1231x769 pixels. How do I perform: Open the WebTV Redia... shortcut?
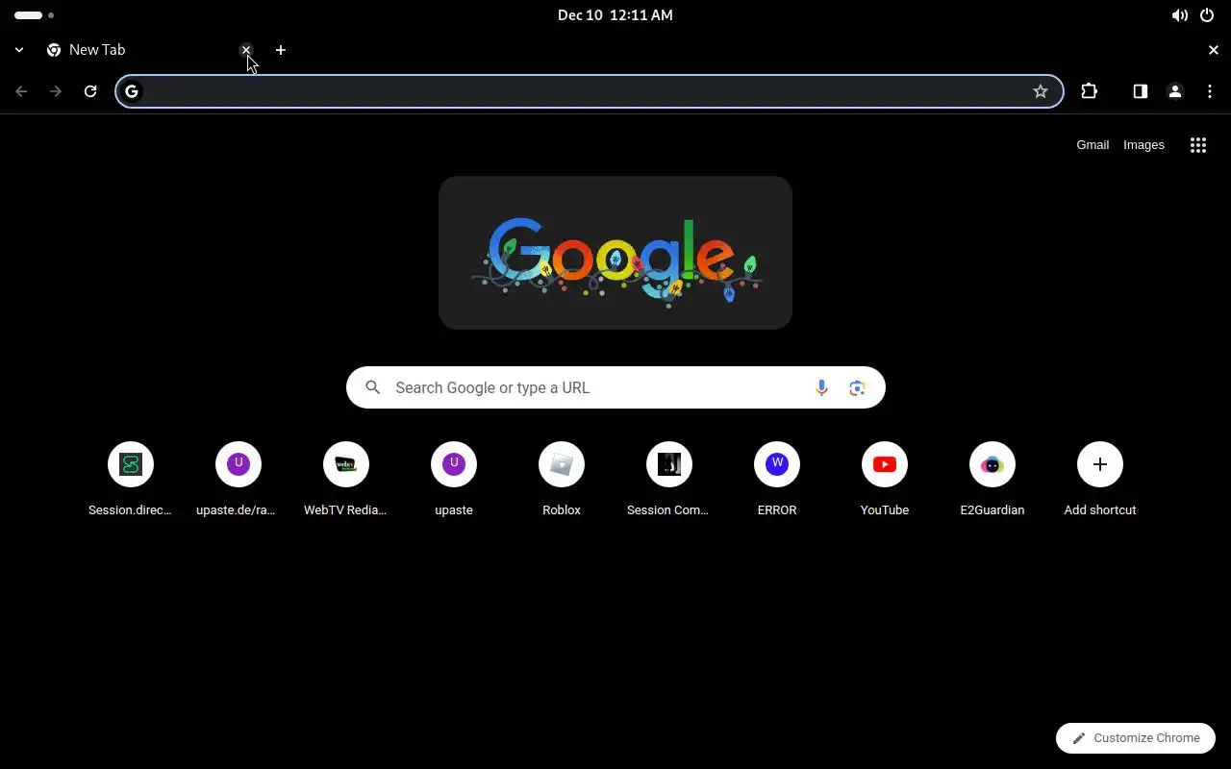346,480
